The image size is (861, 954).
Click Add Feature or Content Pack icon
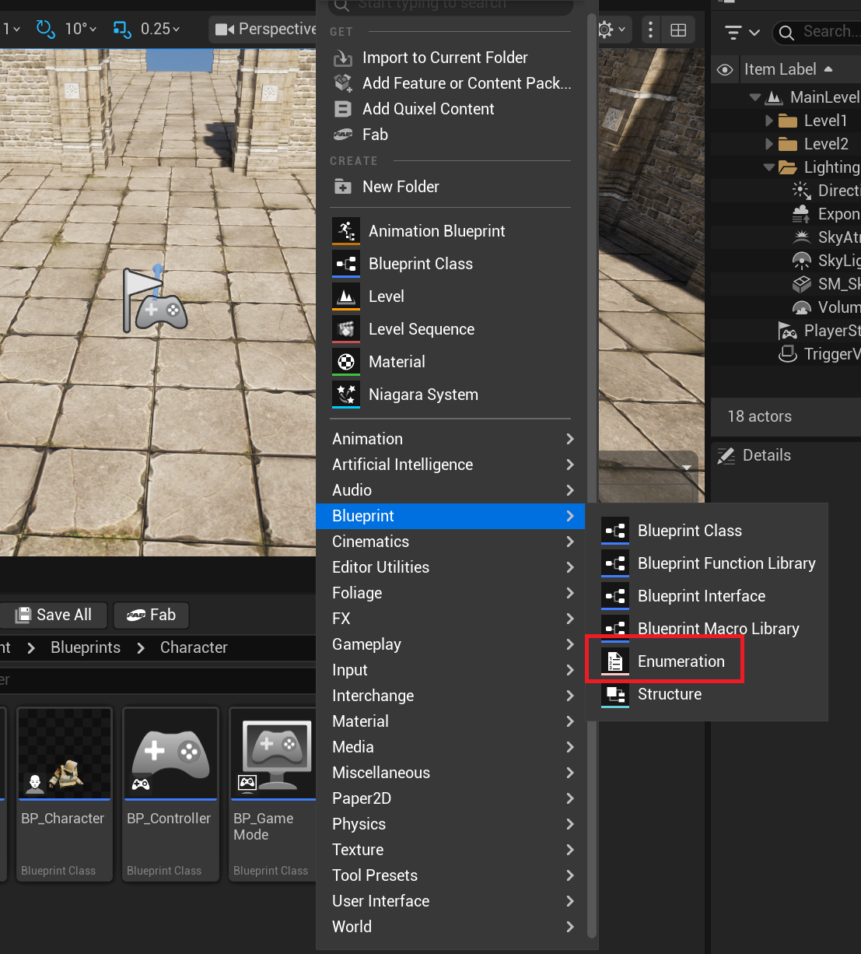click(x=343, y=83)
